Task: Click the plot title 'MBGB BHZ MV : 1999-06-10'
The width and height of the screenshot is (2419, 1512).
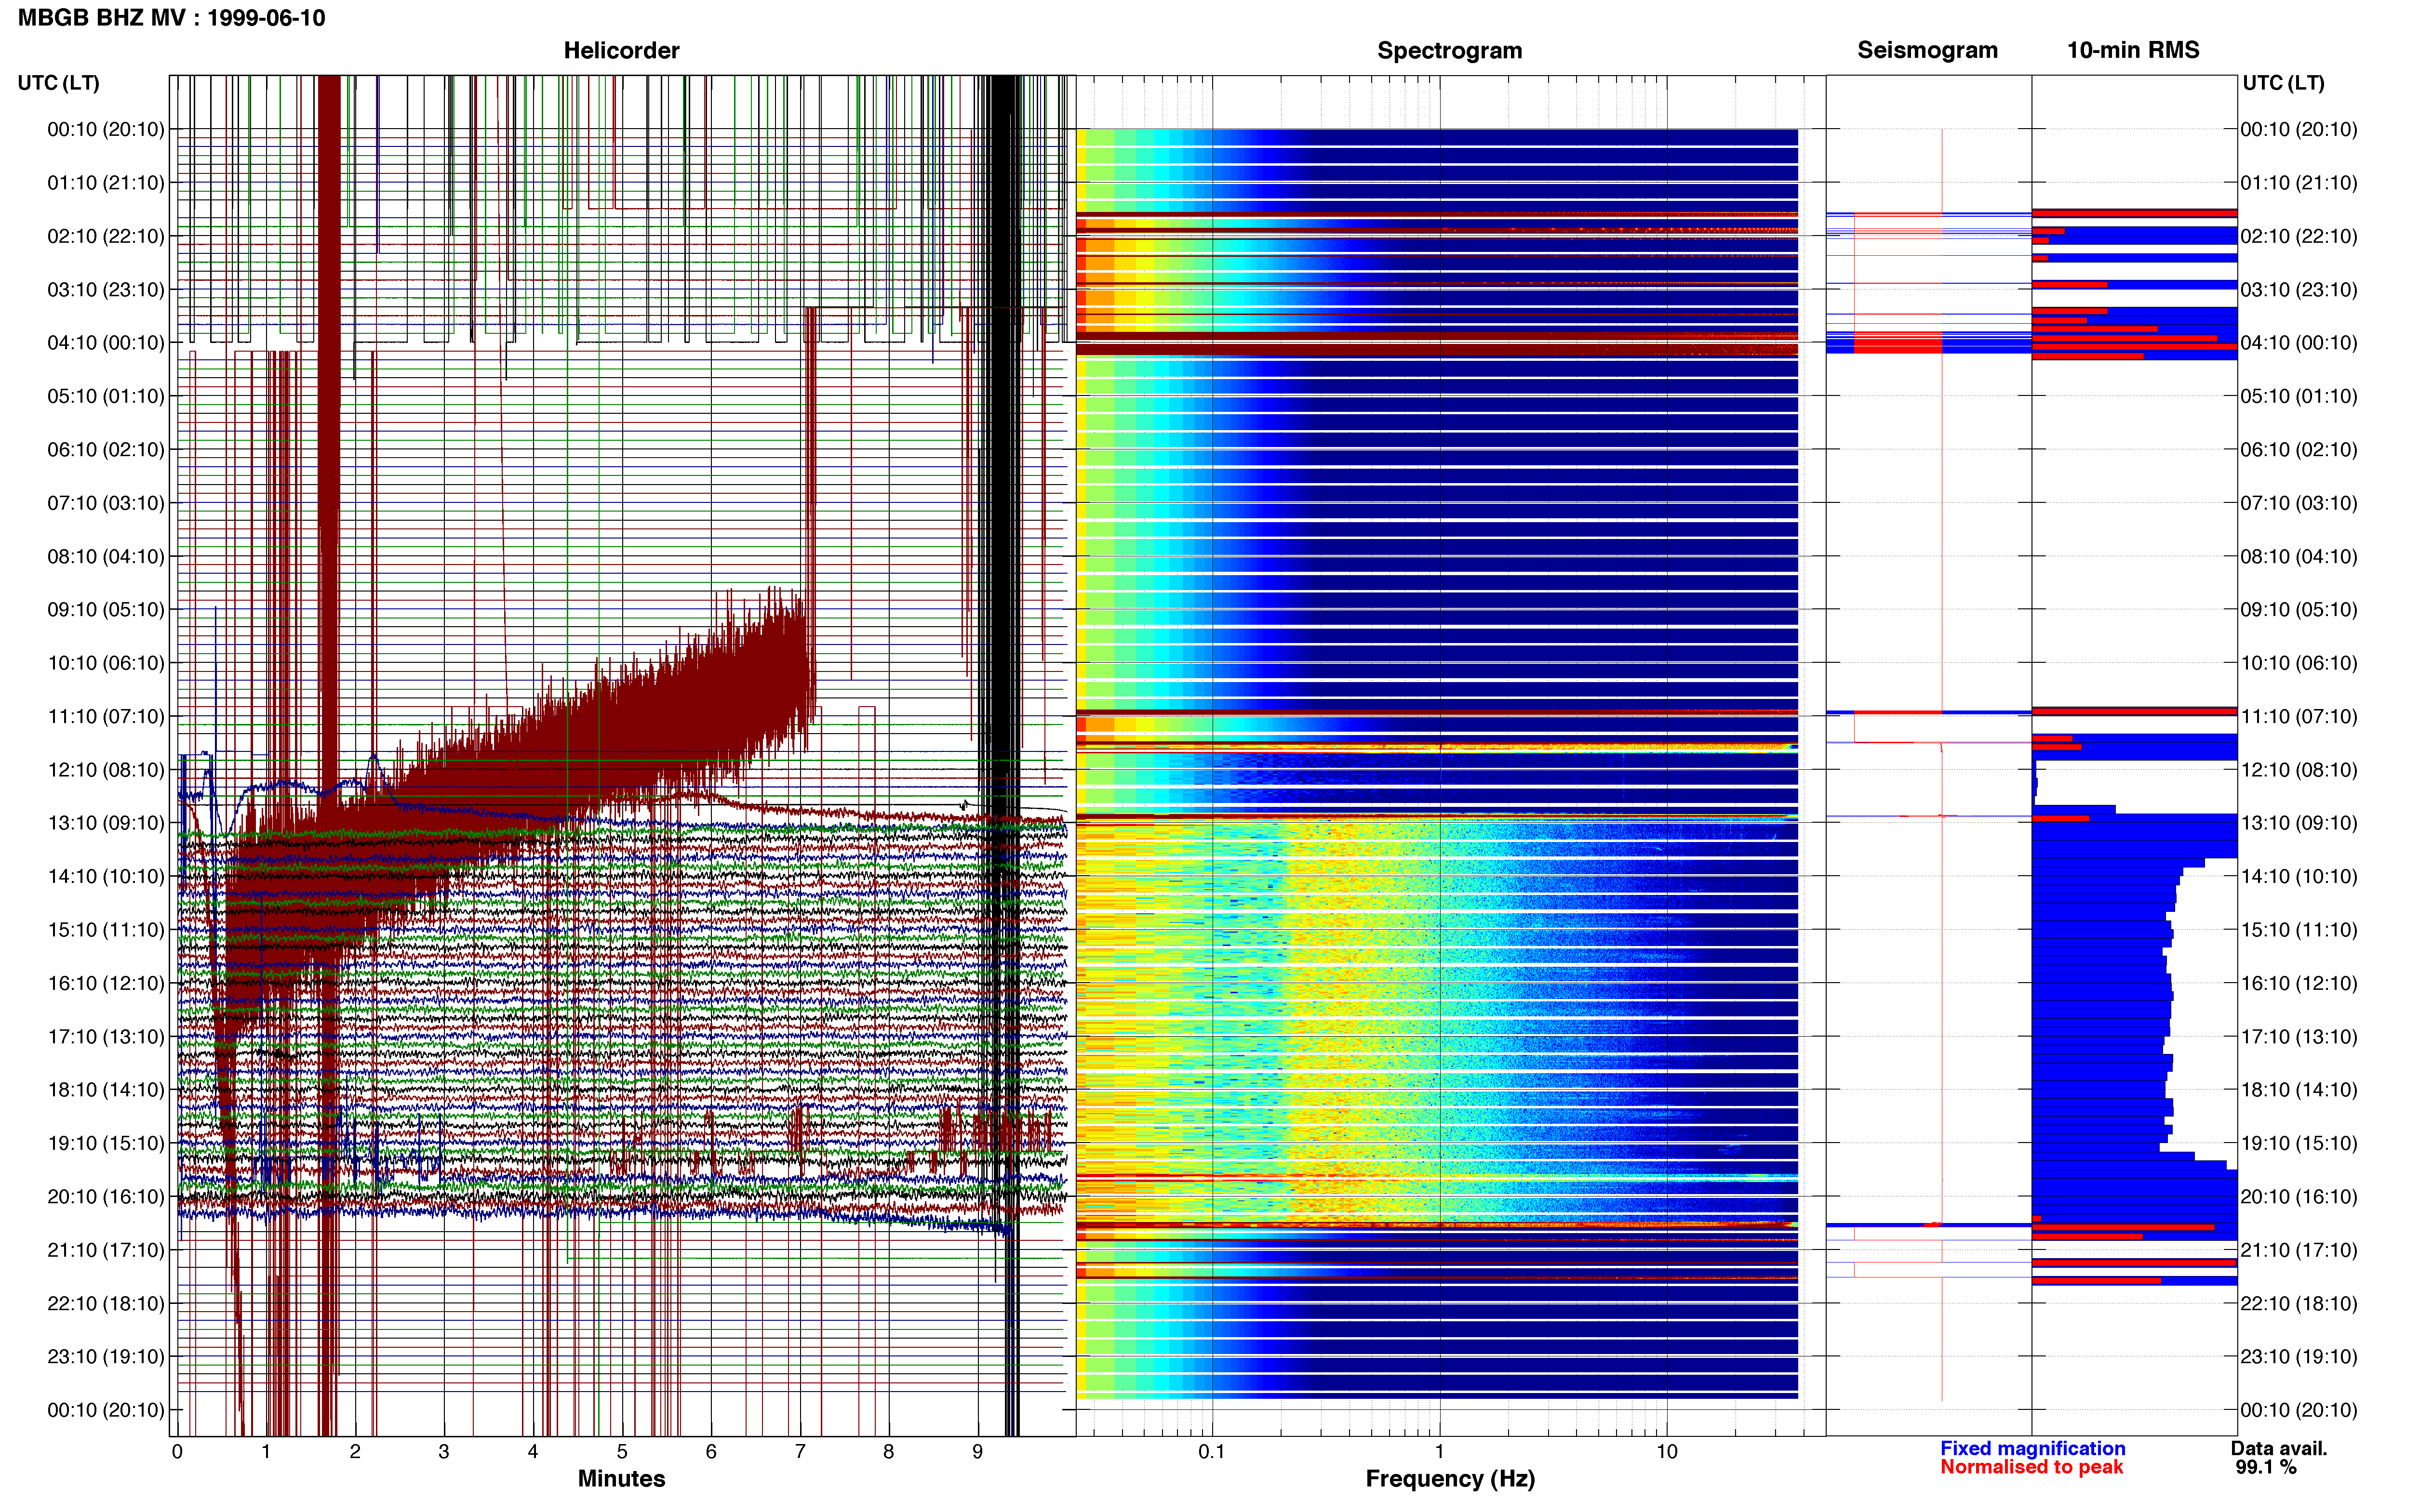Action: (x=171, y=18)
